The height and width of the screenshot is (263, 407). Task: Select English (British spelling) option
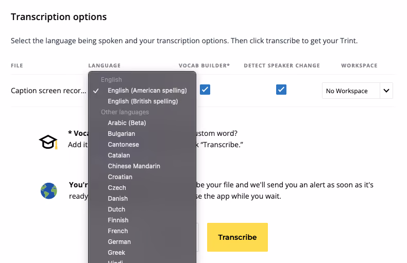point(142,101)
